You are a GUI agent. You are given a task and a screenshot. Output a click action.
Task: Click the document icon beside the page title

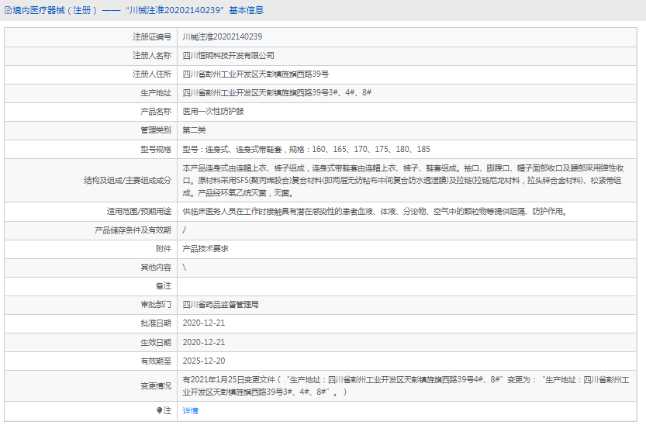pyautogui.click(x=8, y=10)
